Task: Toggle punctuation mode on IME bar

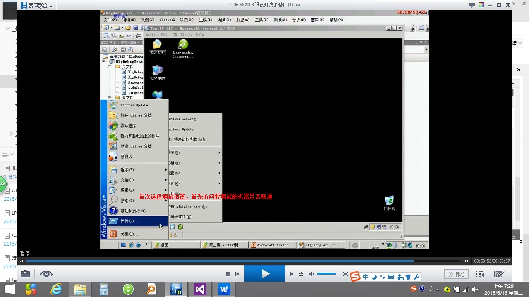Action: (383, 277)
